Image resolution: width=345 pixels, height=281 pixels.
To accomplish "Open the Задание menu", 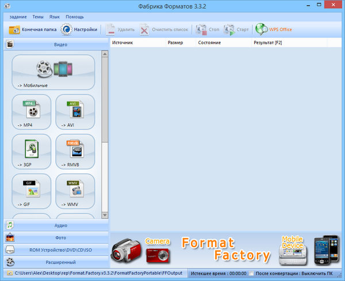I will pos(18,17).
